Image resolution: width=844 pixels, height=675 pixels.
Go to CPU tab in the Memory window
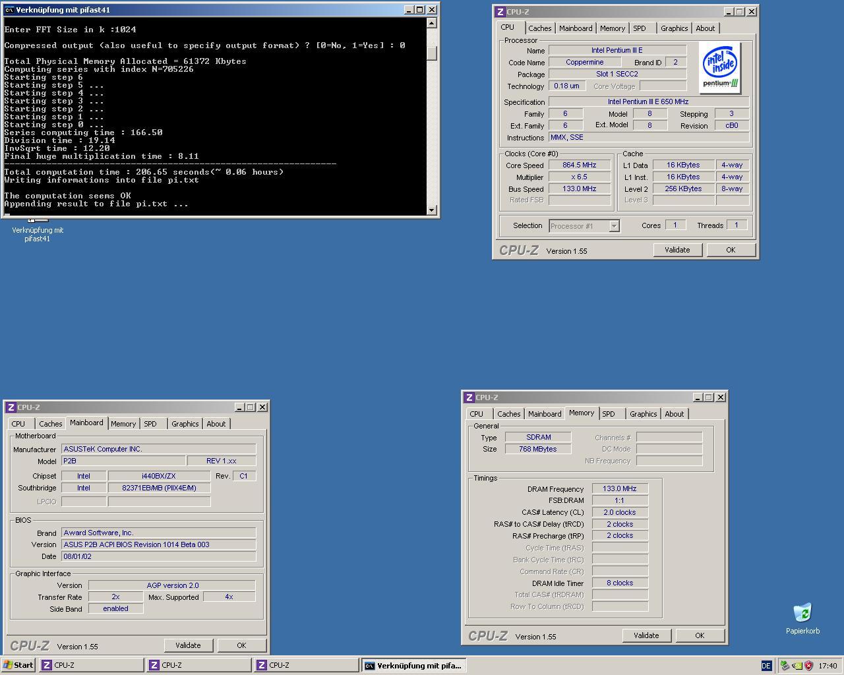tap(477, 414)
